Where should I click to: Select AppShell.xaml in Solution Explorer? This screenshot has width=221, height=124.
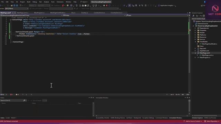(204, 51)
